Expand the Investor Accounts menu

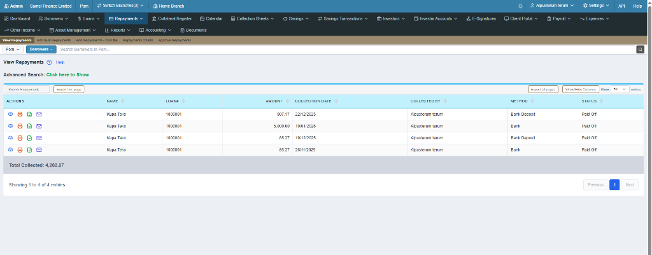[436, 18]
